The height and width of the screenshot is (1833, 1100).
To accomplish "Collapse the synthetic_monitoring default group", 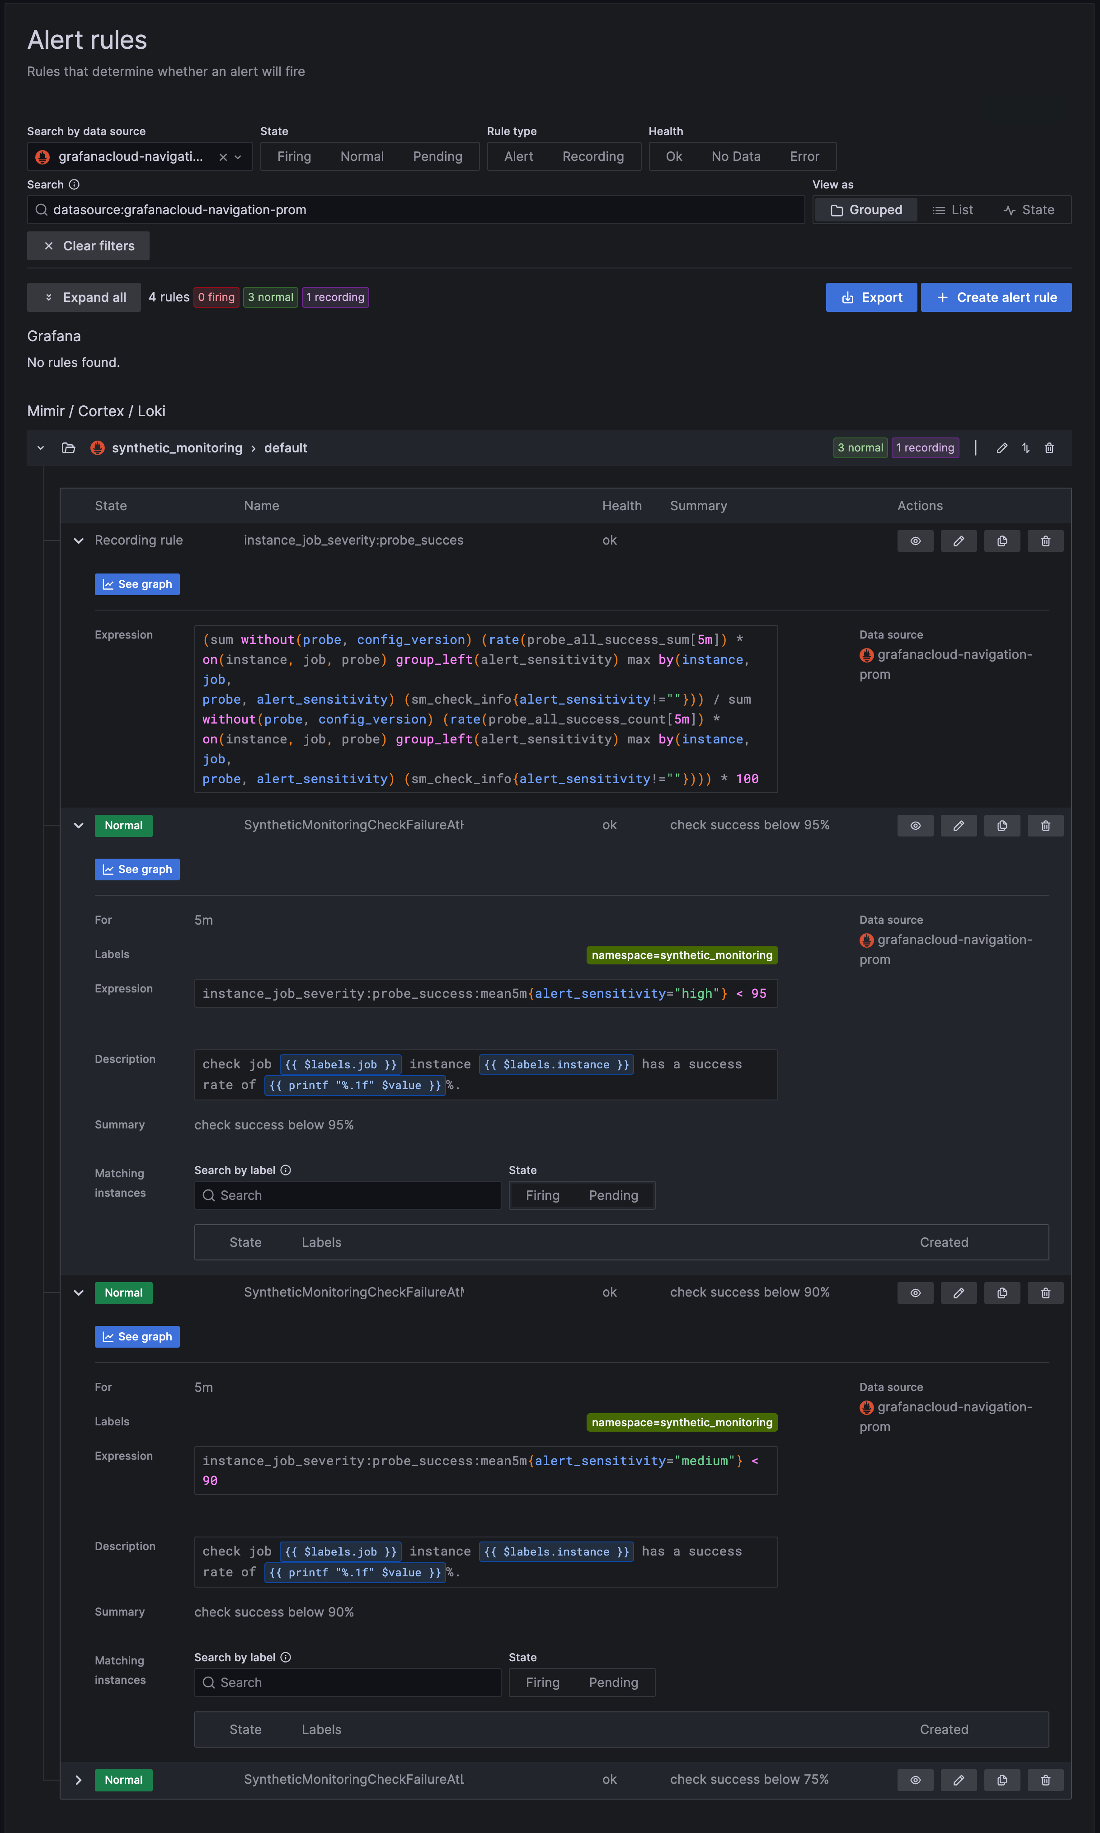I will point(41,448).
